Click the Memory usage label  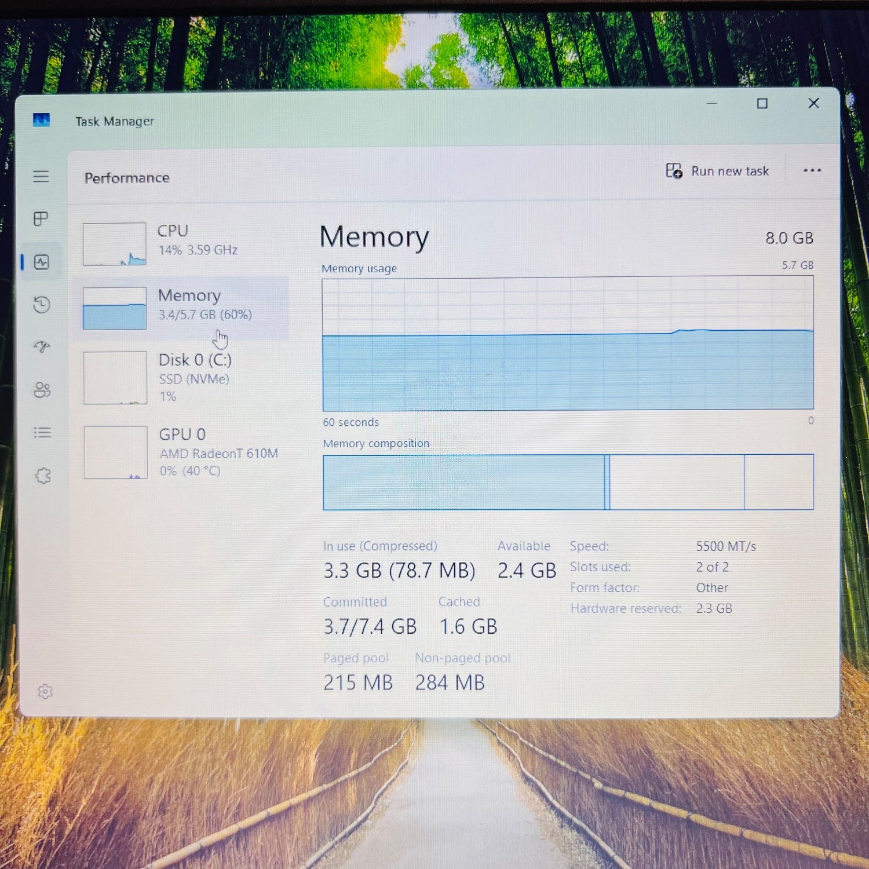tap(359, 268)
